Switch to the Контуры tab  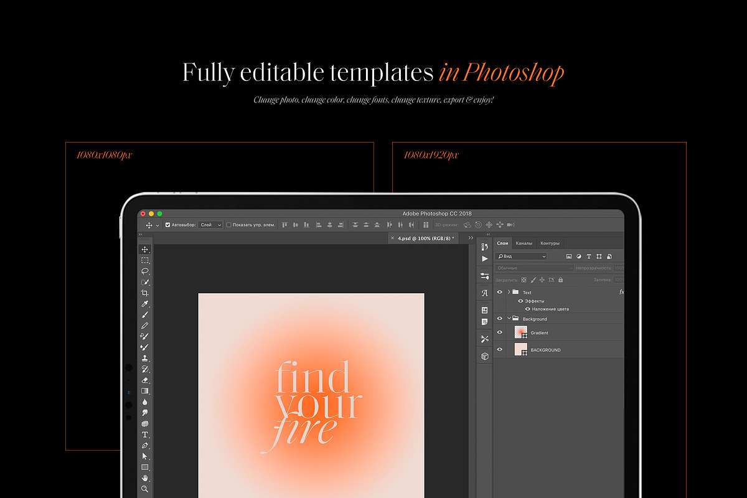pyautogui.click(x=550, y=243)
